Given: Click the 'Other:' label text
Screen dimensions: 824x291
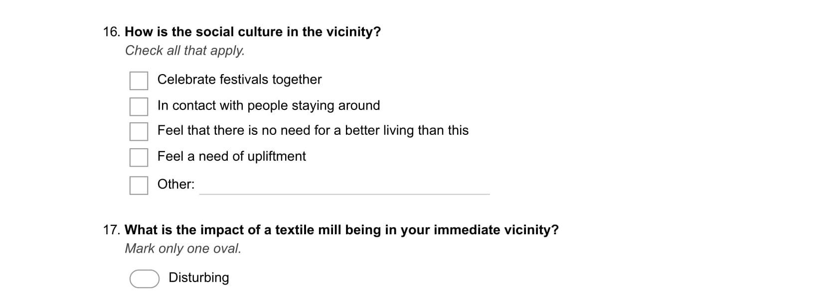Looking at the screenshot, I should (176, 184).
